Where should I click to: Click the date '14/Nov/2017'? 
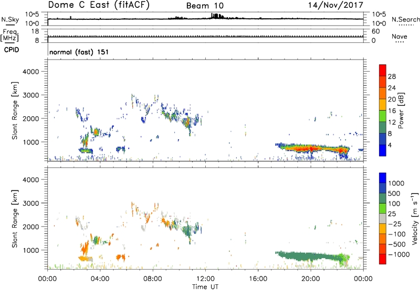(x=335, y=5)
